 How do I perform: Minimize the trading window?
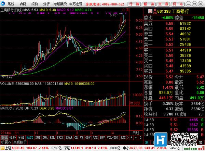pos(188,4)
